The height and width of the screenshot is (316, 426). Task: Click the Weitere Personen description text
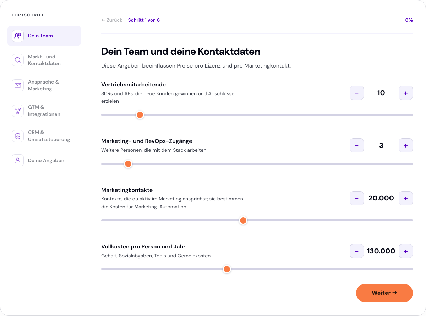(x=154, y=150)
